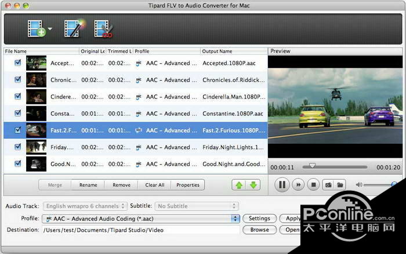The height and width of the screenshot is (254, 406).
Task: Click the Profile column header
Action: pyautogui.click(x=166, y=51)
